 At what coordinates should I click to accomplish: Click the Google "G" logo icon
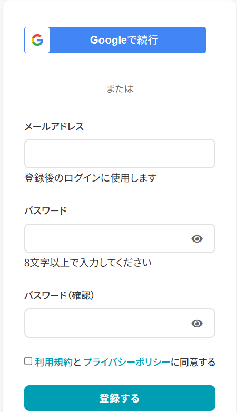point(37,40)
